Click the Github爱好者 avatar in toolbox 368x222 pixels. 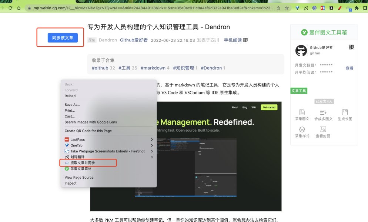click(301, 50)
